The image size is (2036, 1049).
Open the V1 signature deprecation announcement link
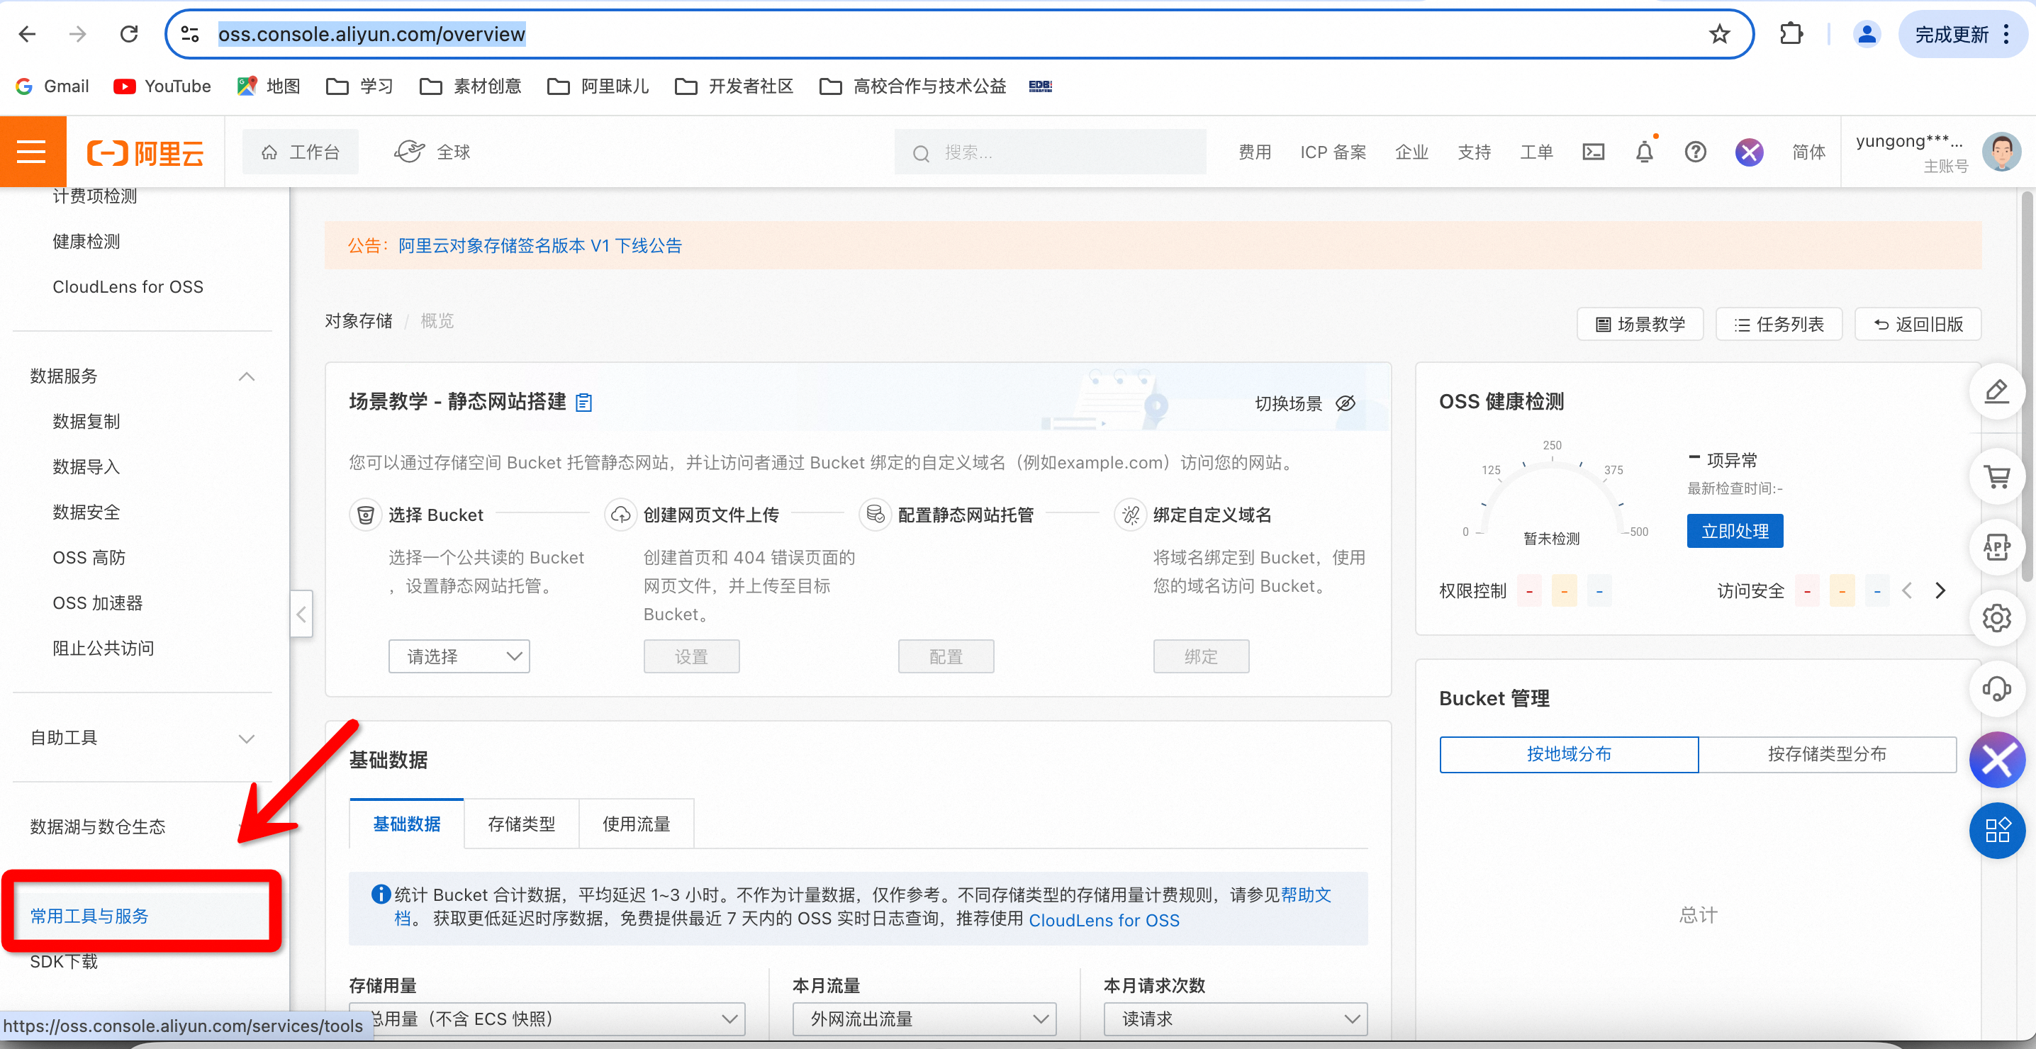coord(539,246)
